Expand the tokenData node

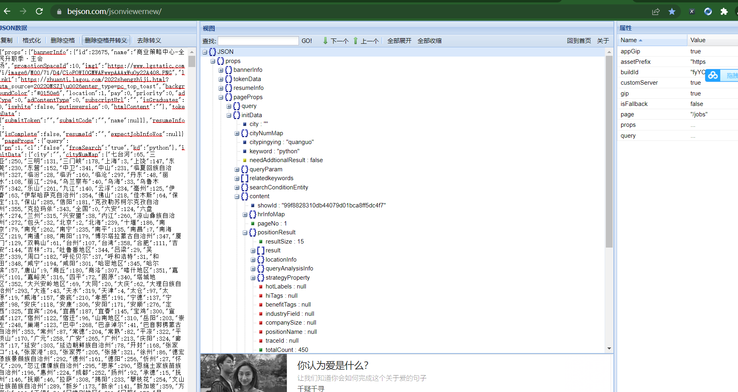pos(221,79)
